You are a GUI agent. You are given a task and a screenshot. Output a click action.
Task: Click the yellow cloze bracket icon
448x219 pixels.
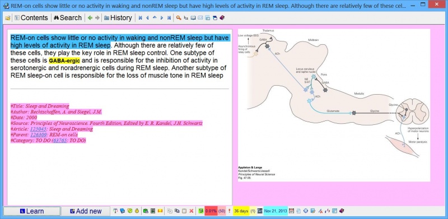160,211
